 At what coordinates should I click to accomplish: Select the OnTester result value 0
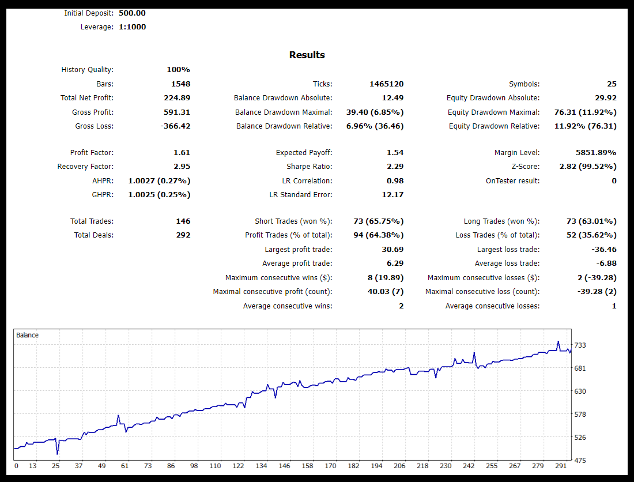pyautogui.click(x=614, y=181)
